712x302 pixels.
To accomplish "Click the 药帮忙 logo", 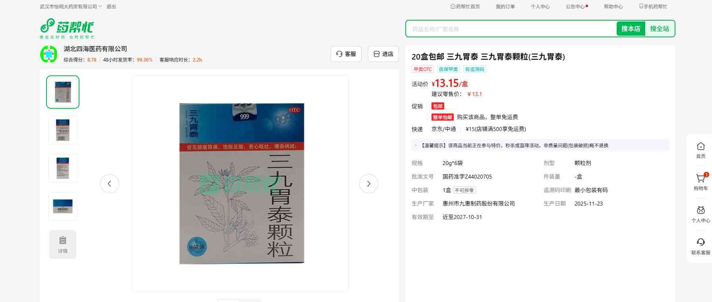I will tap(67, 28).
